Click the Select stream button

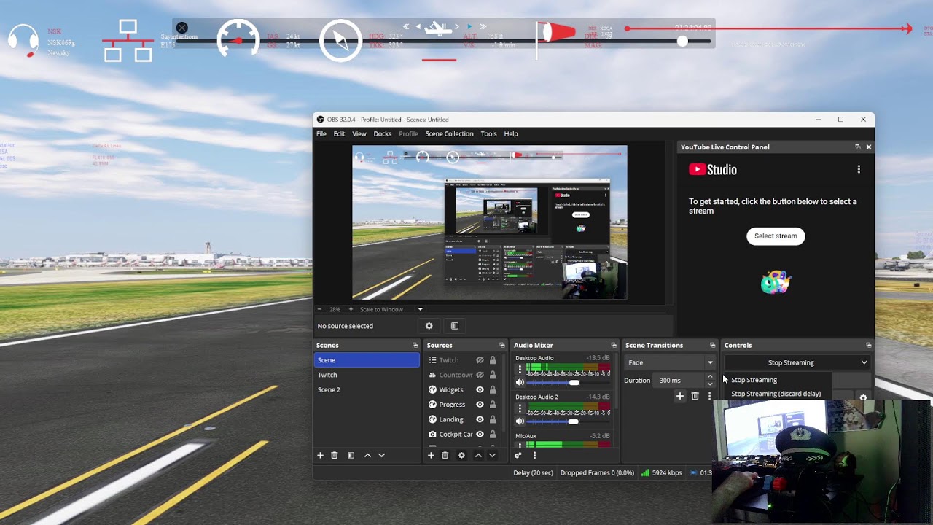[x=776, y=236]
